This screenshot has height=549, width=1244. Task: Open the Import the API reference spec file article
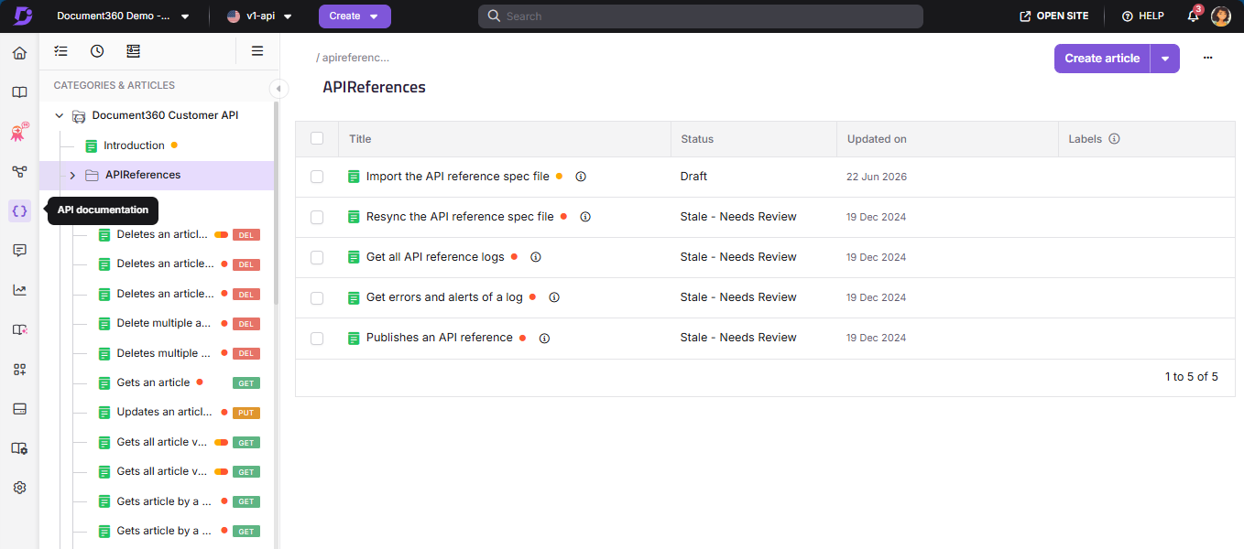coord(457,177)
